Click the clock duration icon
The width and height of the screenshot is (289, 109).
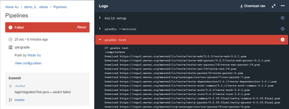pyautogui.click(x=10, y=39)
